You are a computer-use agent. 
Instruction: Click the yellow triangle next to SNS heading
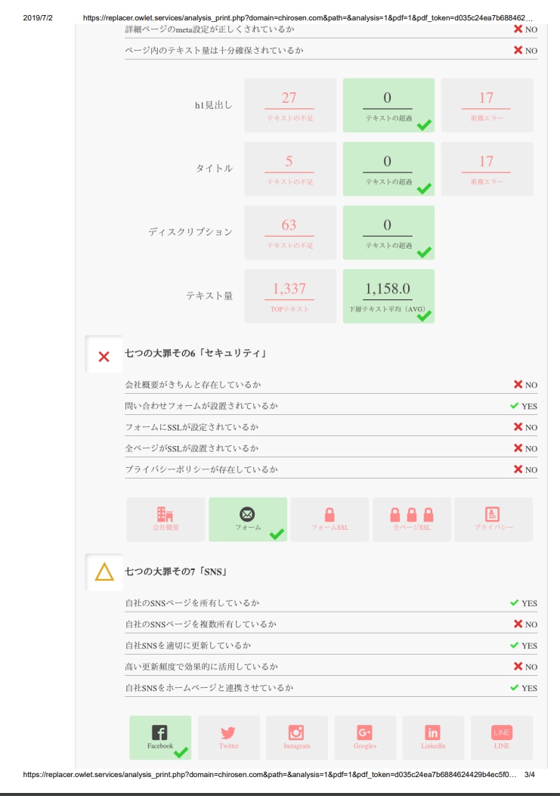click(x=104, y=571)
